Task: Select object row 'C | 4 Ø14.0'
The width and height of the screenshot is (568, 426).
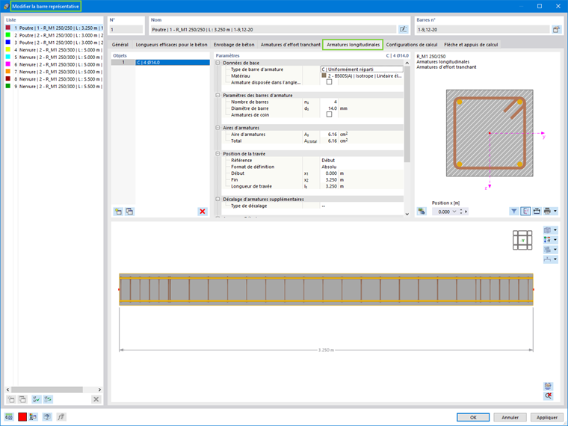Action: [161, 62]
